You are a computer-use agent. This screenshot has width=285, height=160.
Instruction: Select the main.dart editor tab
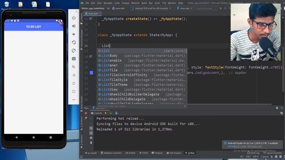point(93,14)
